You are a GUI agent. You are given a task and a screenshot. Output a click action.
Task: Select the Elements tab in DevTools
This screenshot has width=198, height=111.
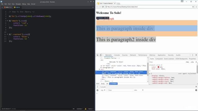coord(109,55)
